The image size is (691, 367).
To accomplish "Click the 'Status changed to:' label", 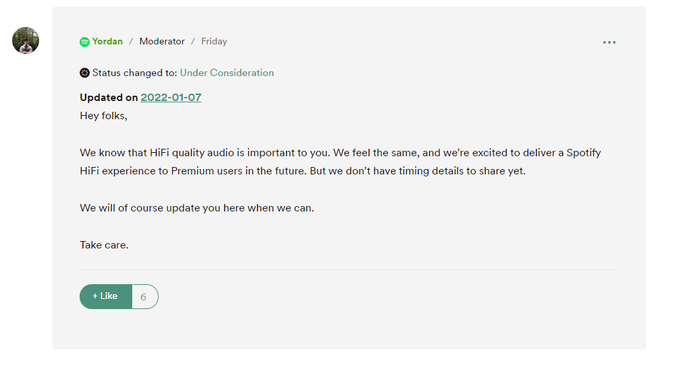I will coord(135,73).
